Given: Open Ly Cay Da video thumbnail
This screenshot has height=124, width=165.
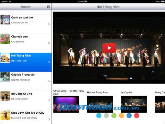Looking at the screenshot, I should pyautogui.click(x=134, y=104).
